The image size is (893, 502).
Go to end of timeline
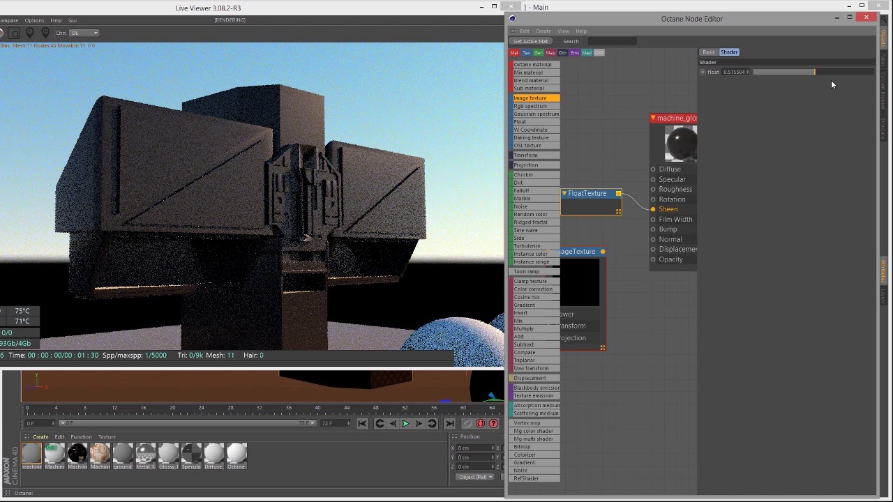[x=449, y=423]
